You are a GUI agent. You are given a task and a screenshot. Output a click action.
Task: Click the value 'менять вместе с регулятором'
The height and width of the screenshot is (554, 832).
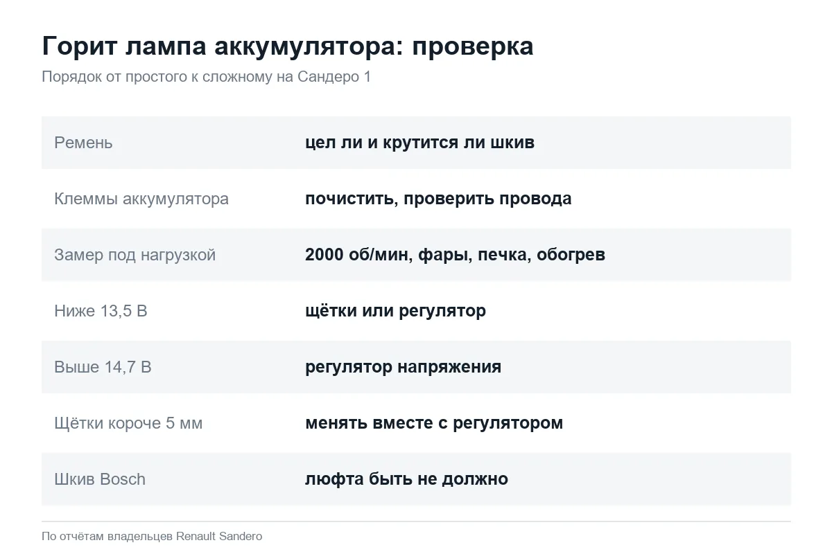pyautogui.click(x=434, y=423)
